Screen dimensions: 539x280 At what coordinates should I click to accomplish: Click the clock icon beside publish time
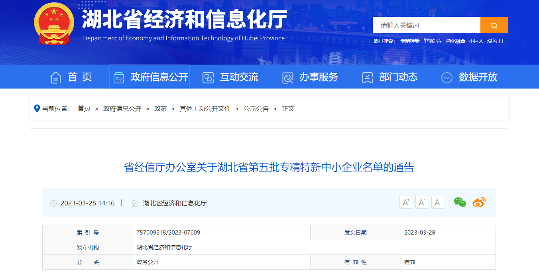coord(53,203)
